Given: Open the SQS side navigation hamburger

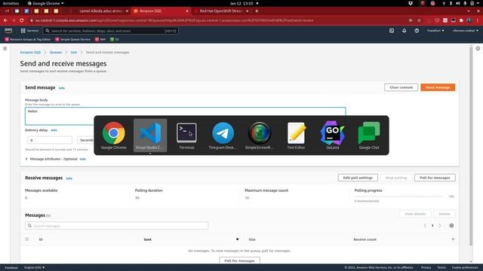Looking at the screenshot, I should point(5,48).
